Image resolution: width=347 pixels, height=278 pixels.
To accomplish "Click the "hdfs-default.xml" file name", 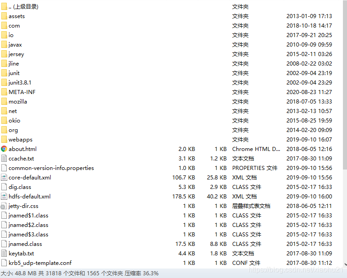I will (x=30, y=197).
